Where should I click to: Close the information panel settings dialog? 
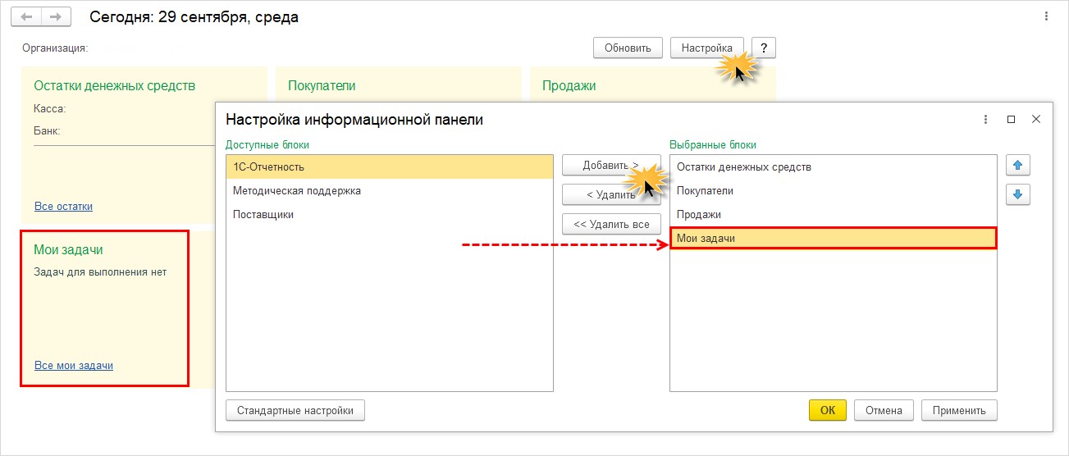point(1035,119)
